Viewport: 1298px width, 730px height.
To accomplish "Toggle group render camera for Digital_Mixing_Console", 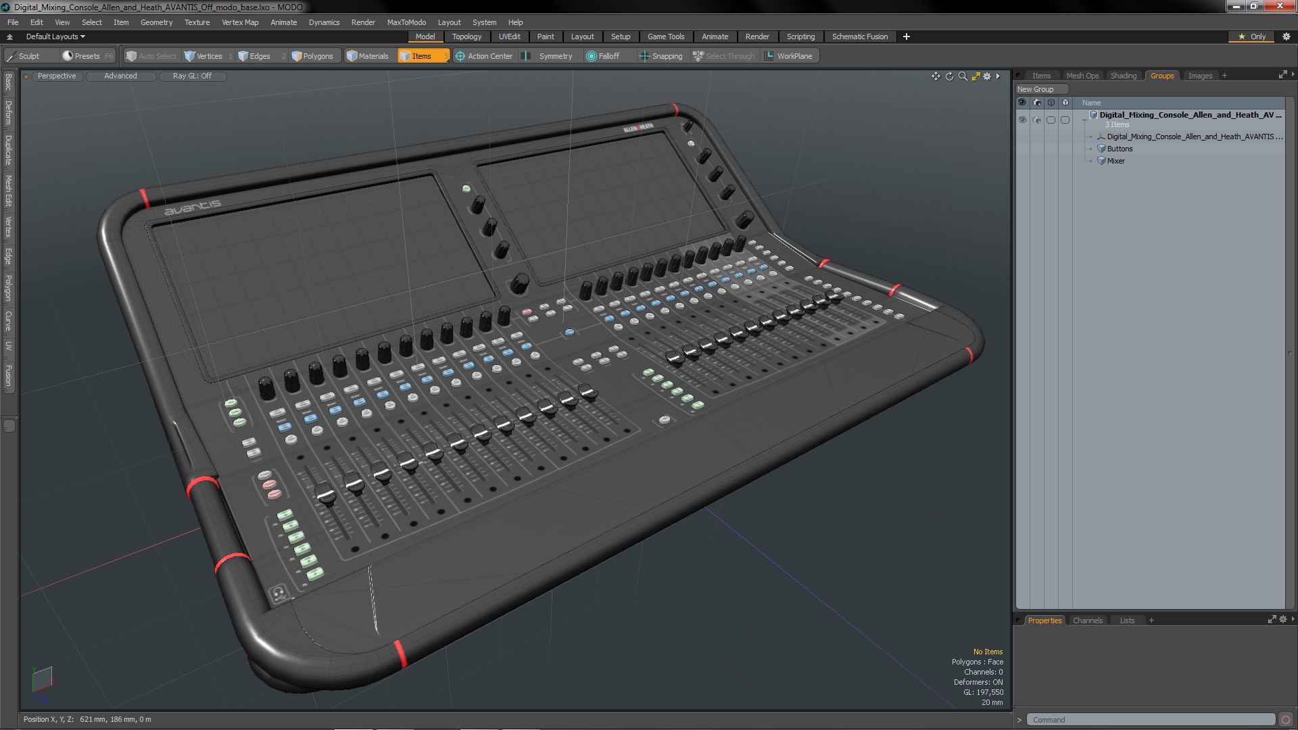I will (x=1037, y=120).
